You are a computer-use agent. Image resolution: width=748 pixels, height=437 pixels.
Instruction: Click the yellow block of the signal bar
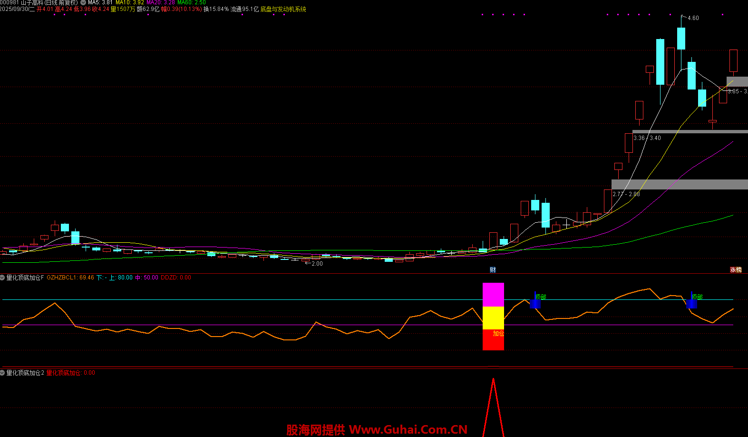pyautogui.click(x=493, y=318)
